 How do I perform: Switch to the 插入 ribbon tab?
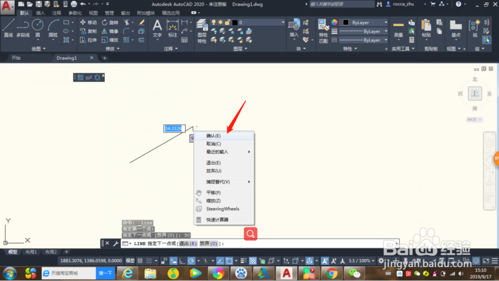[x=40, y=13]
